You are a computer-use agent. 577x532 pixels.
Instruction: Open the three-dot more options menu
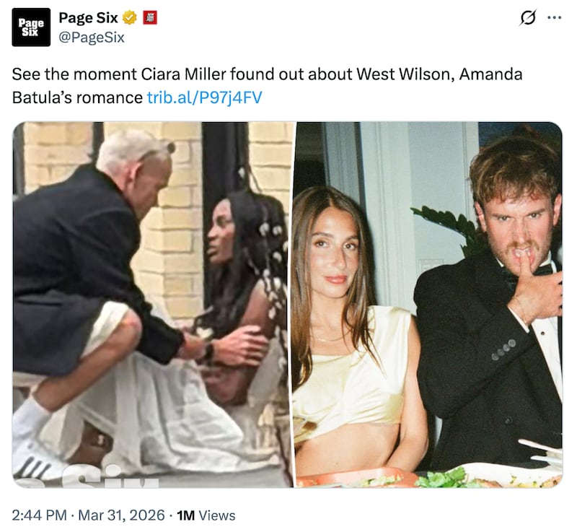pos(554,19)
